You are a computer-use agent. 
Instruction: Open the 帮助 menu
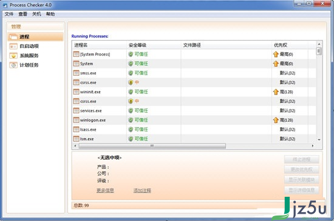(50, 14)
